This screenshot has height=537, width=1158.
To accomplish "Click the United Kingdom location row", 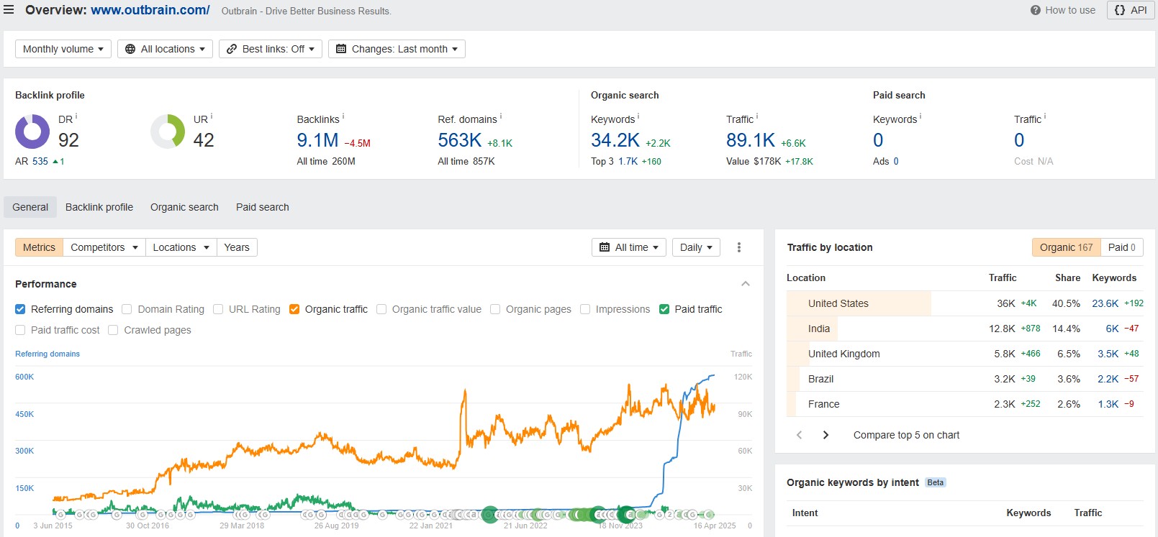I will 964,354.
